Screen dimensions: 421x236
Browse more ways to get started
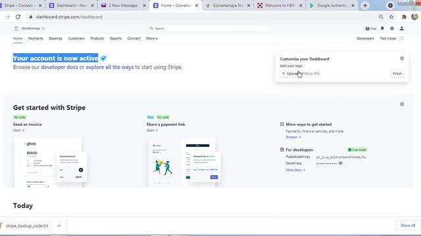293,137
